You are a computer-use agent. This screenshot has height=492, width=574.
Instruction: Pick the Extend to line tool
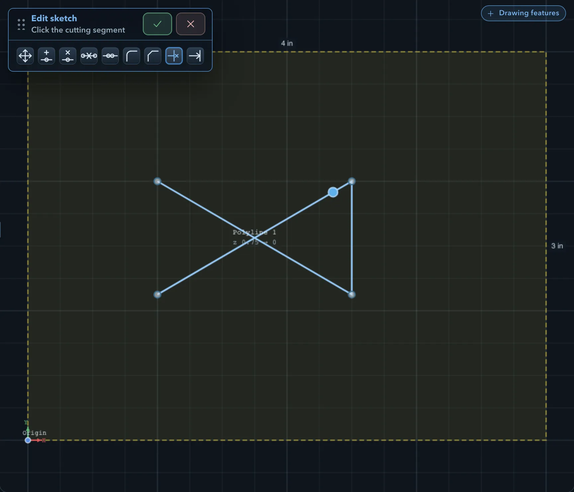coord(195,56)
